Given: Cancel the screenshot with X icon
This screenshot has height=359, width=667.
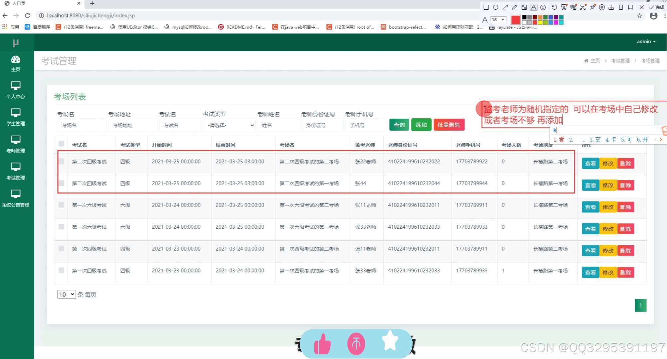Looking at the screenshot, I should click(642, 7).
